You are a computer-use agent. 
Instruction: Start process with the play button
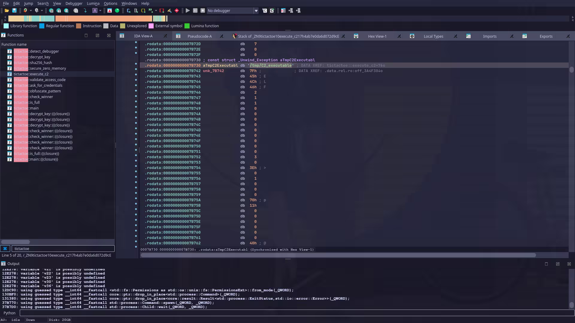tap(188, 10)
